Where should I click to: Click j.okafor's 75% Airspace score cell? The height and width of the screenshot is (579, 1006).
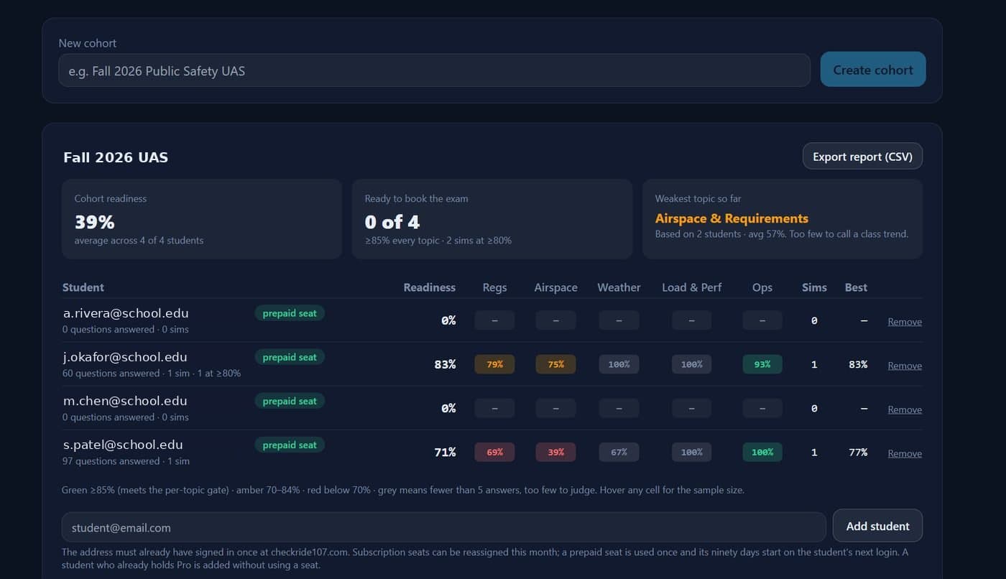tap(555, 364)
